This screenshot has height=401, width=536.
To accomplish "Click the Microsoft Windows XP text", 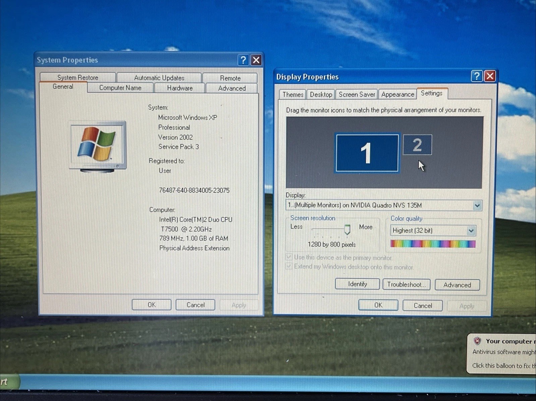I will (x=188, y=117).
